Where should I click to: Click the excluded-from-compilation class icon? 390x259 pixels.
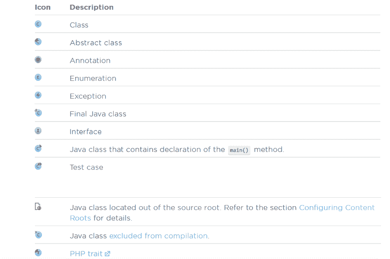38,235
